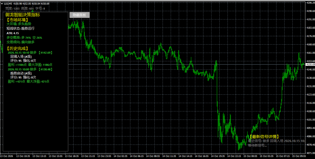Click the 等待新信号... status text
This screenshot has width=315, height=159.
click(257, 145)
